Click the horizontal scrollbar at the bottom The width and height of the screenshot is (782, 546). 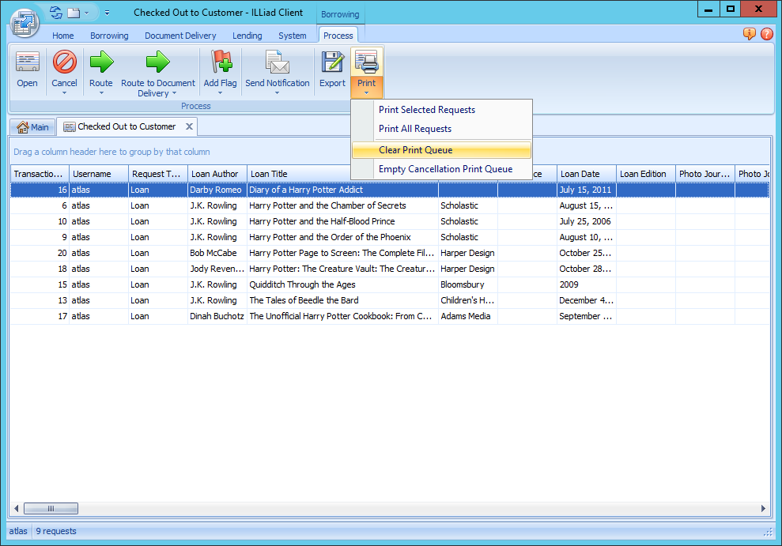pyautogui.click(x=51, y=508)
